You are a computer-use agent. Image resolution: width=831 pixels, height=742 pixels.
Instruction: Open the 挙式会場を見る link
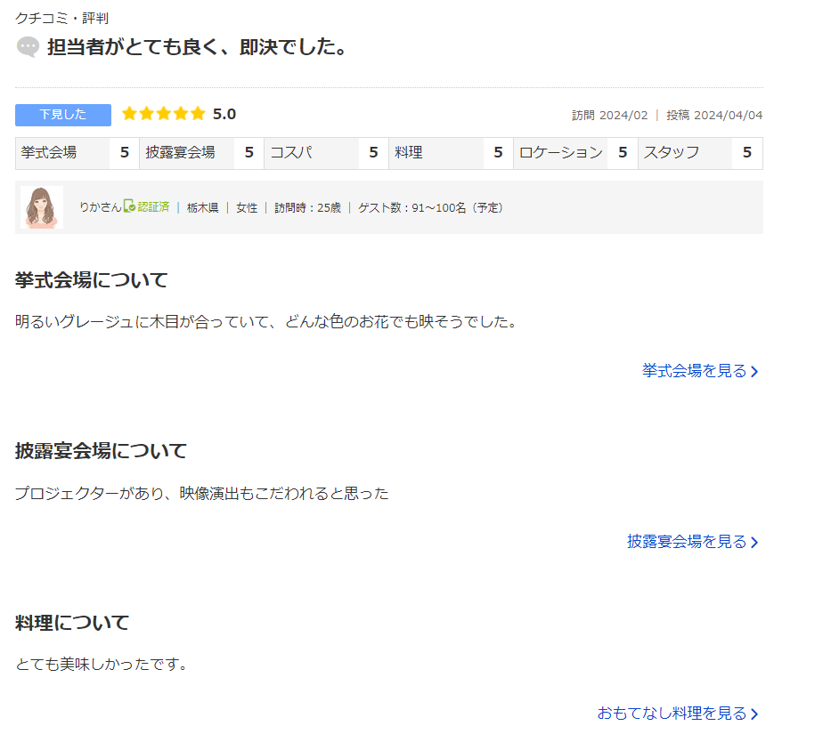694,371
